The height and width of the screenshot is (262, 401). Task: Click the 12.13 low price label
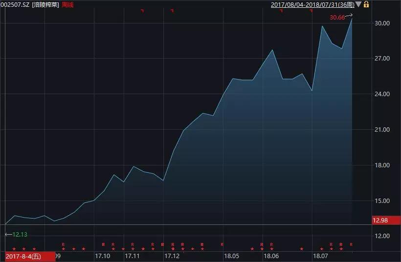(20, 234)
